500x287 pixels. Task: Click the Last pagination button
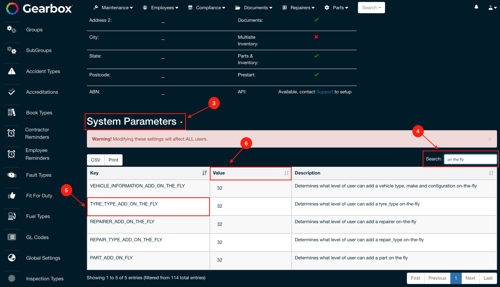coord(488,278)
